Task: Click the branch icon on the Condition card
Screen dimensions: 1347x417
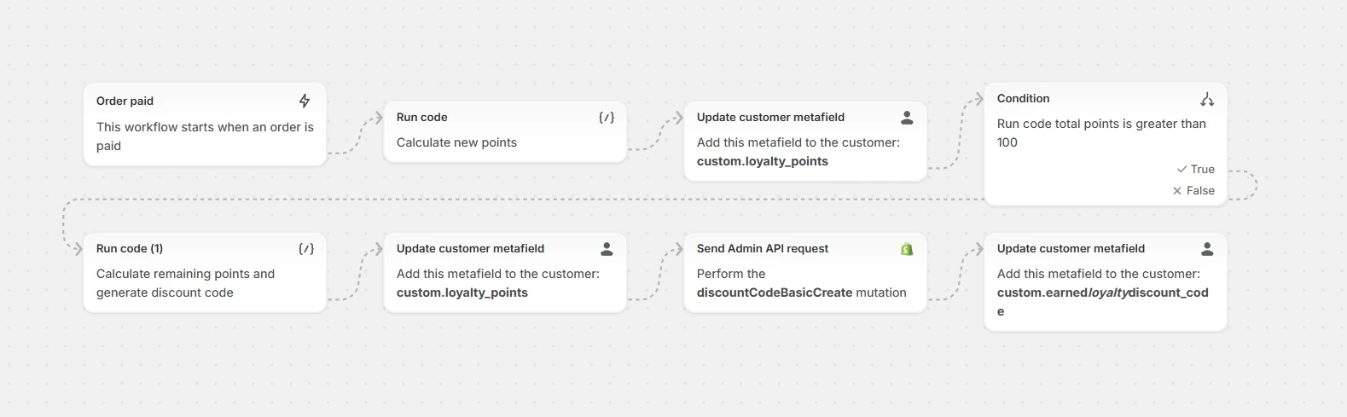Action: (x=1207, y=100)
